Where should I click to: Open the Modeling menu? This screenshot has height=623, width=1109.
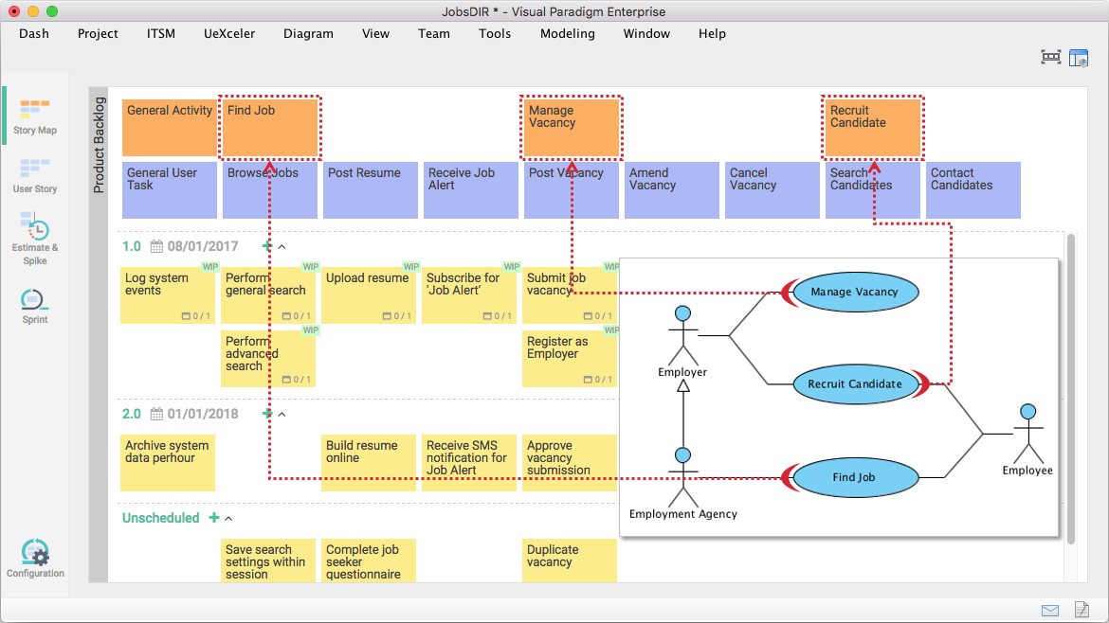point(567,33)
